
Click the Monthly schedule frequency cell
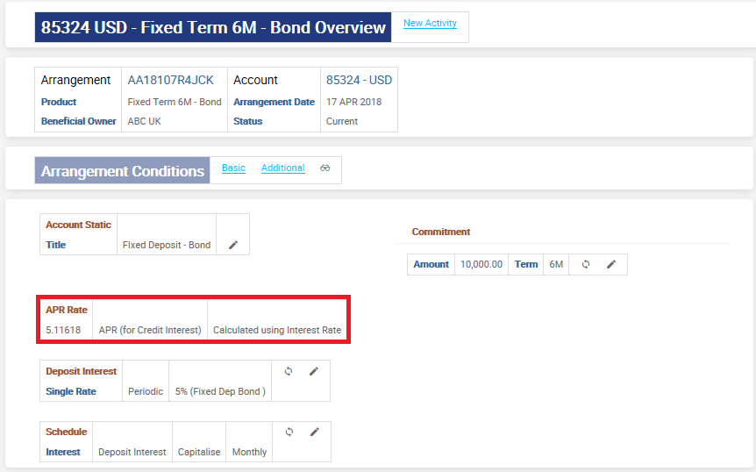click(249, 452)
